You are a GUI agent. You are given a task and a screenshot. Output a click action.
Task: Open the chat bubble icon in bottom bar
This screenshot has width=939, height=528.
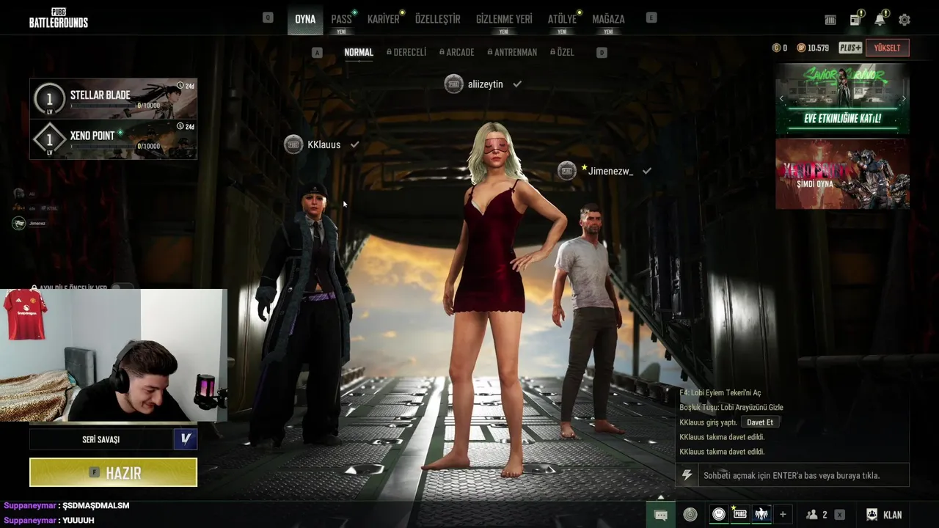point(660,515)
